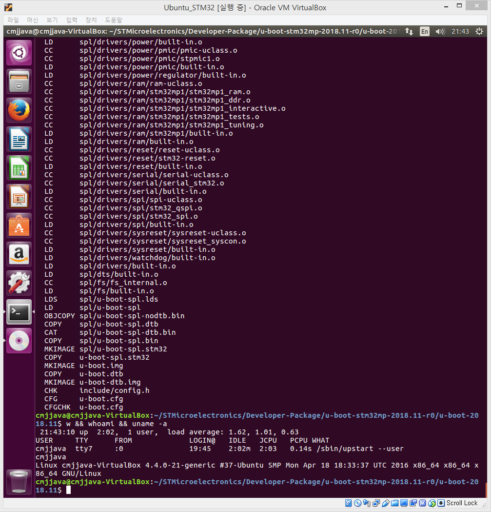Click VirtualBox hard disk activity icon
The width and height of the screenshot is (491, 512).
point(349,503)
